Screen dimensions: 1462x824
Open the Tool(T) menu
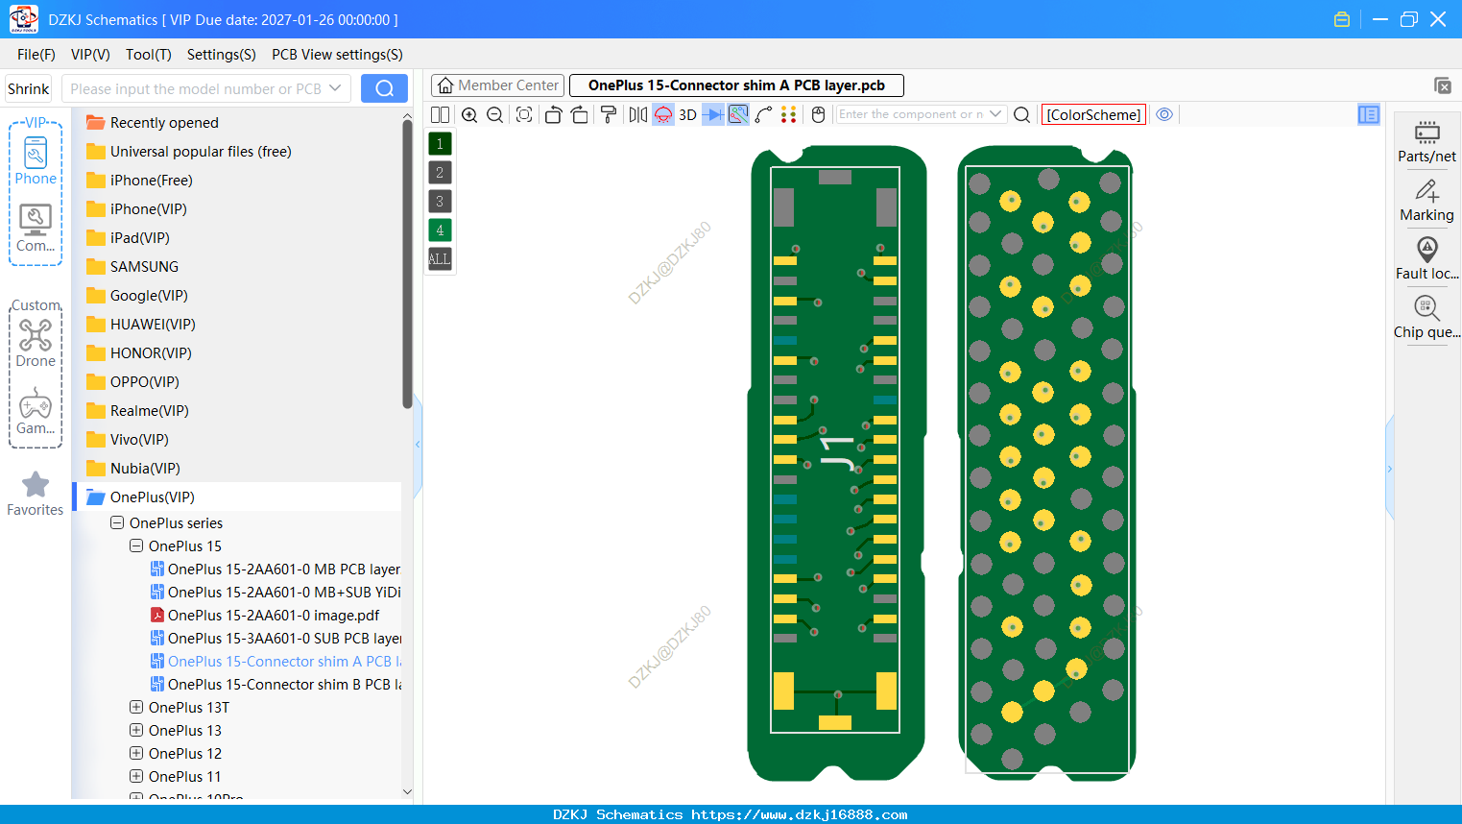(149, 55)
